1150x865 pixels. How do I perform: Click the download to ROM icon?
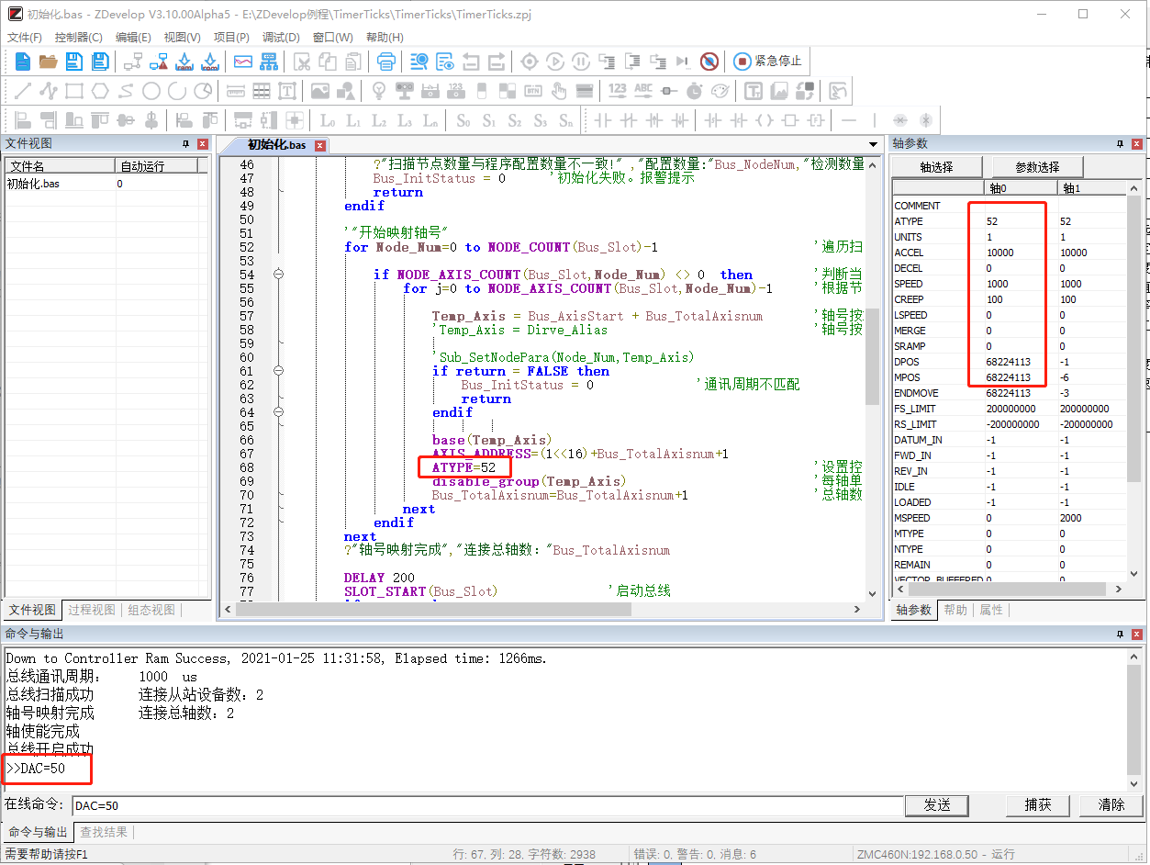[210, 62]
